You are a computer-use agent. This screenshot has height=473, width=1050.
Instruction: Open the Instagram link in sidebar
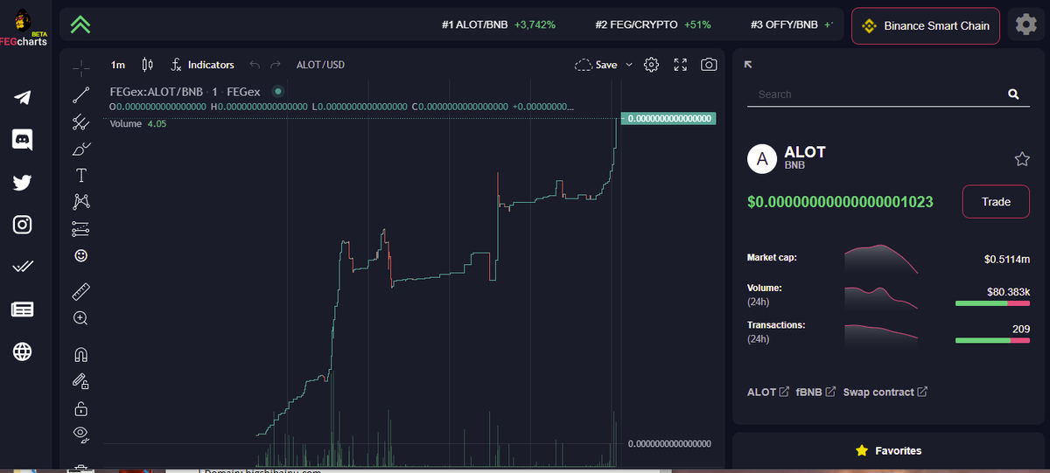pos(23,225)
